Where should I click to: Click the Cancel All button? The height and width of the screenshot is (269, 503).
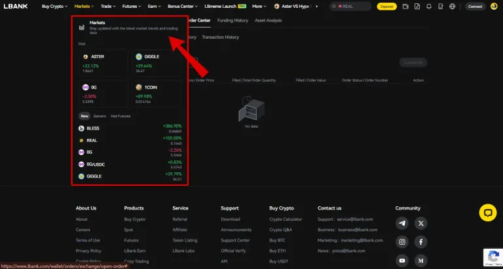413,63
